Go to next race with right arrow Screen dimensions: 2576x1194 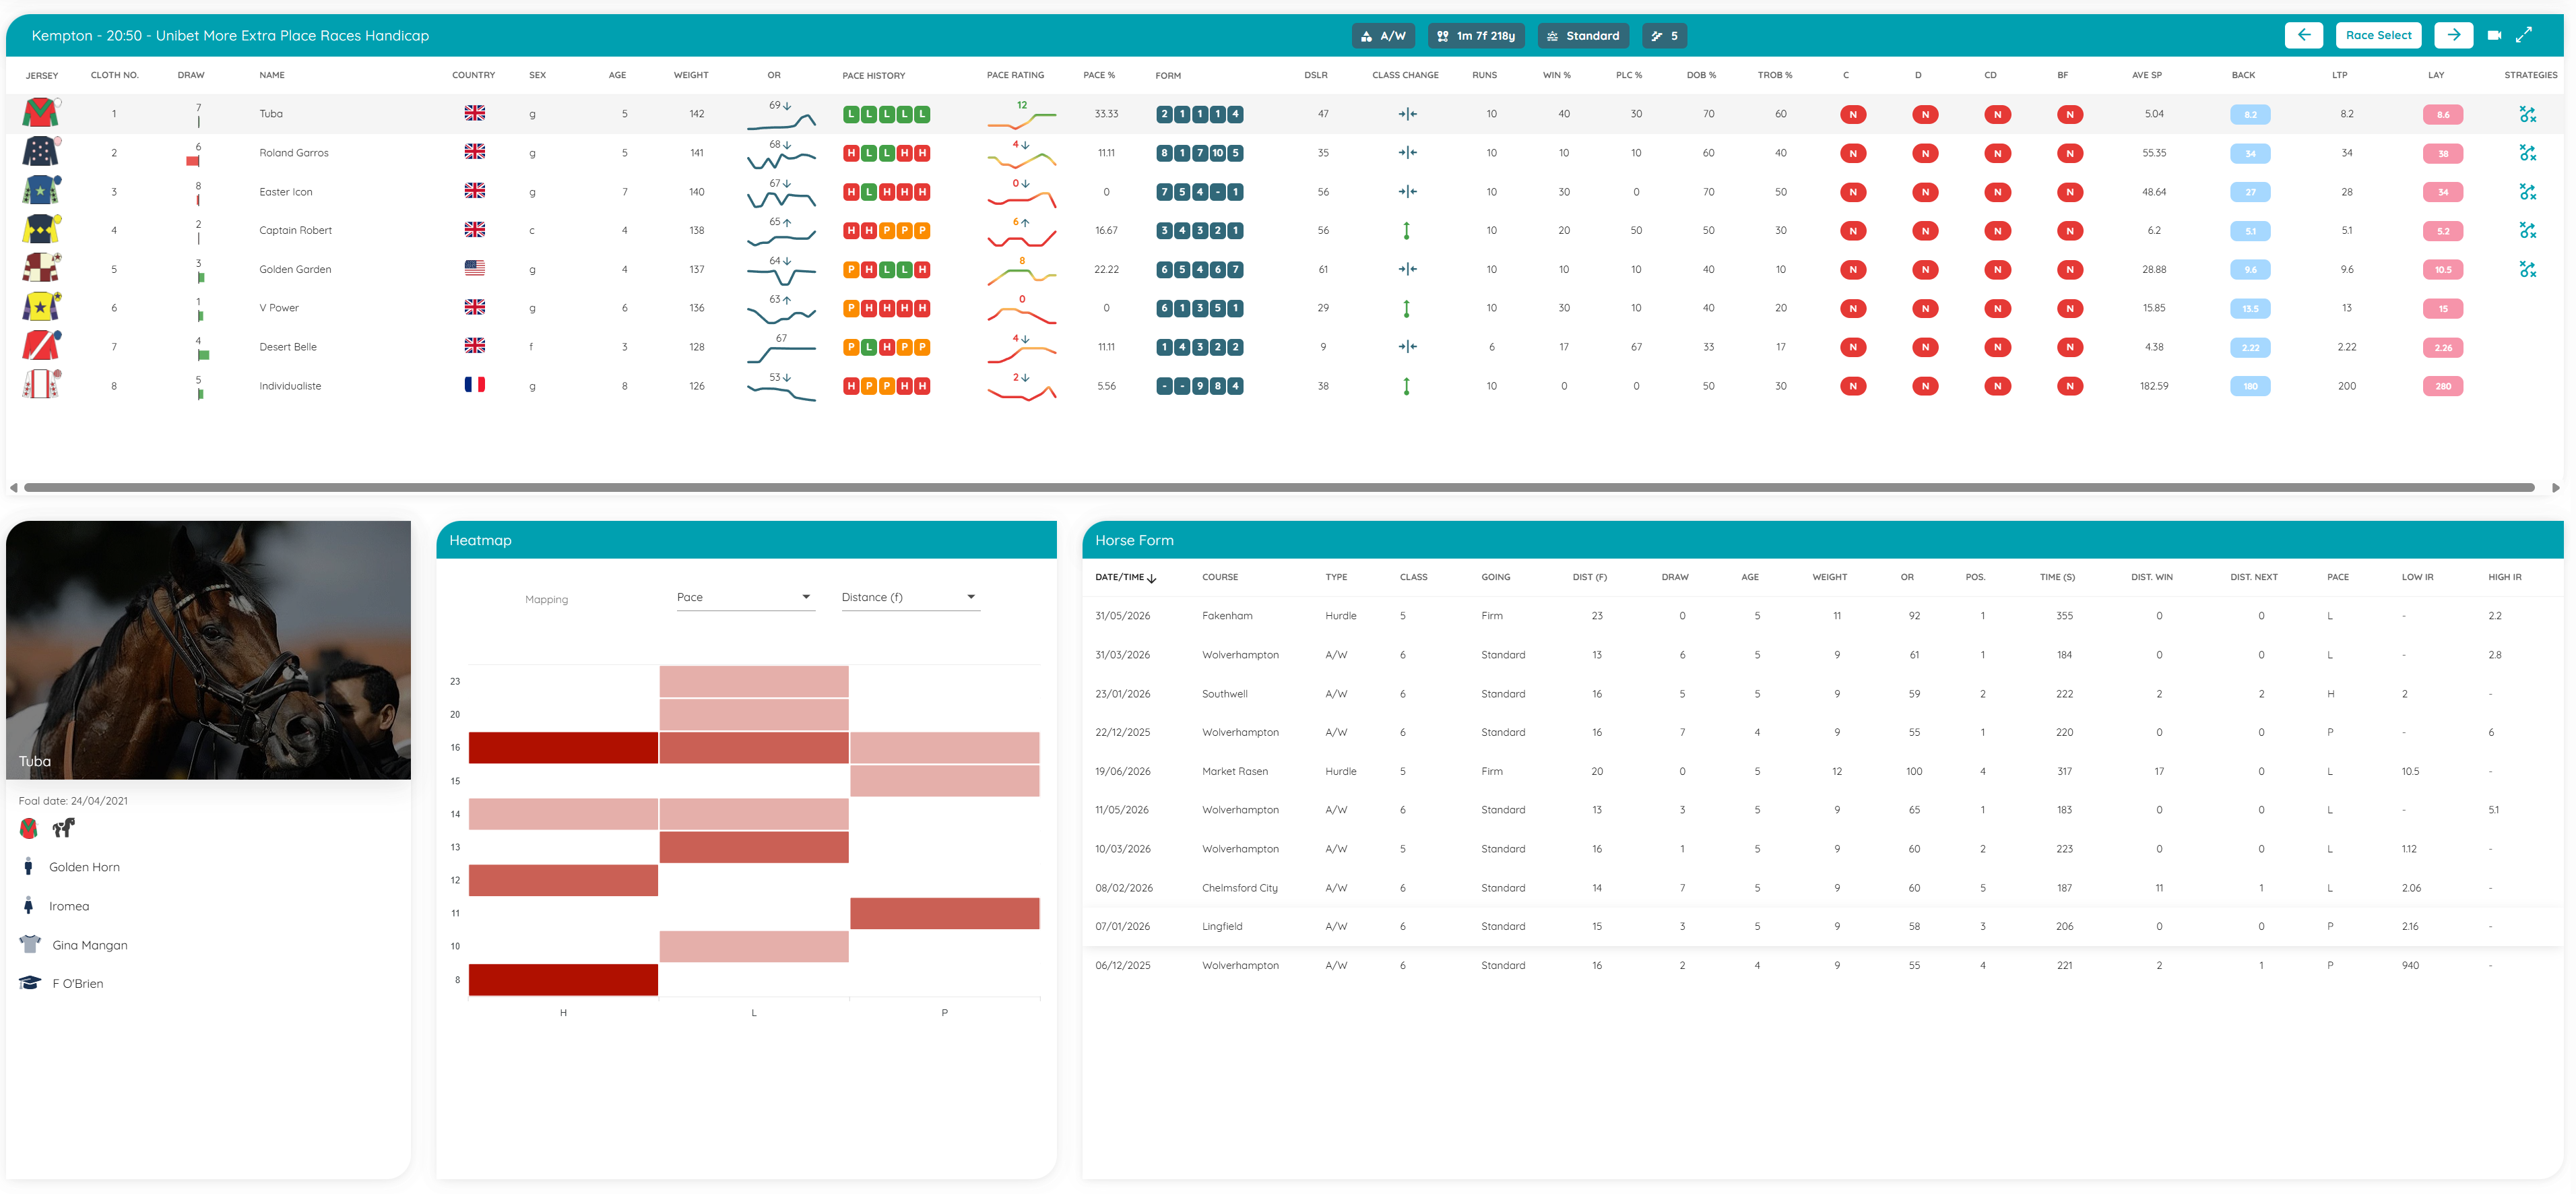pyautogui.click(x=2453, y=35)
